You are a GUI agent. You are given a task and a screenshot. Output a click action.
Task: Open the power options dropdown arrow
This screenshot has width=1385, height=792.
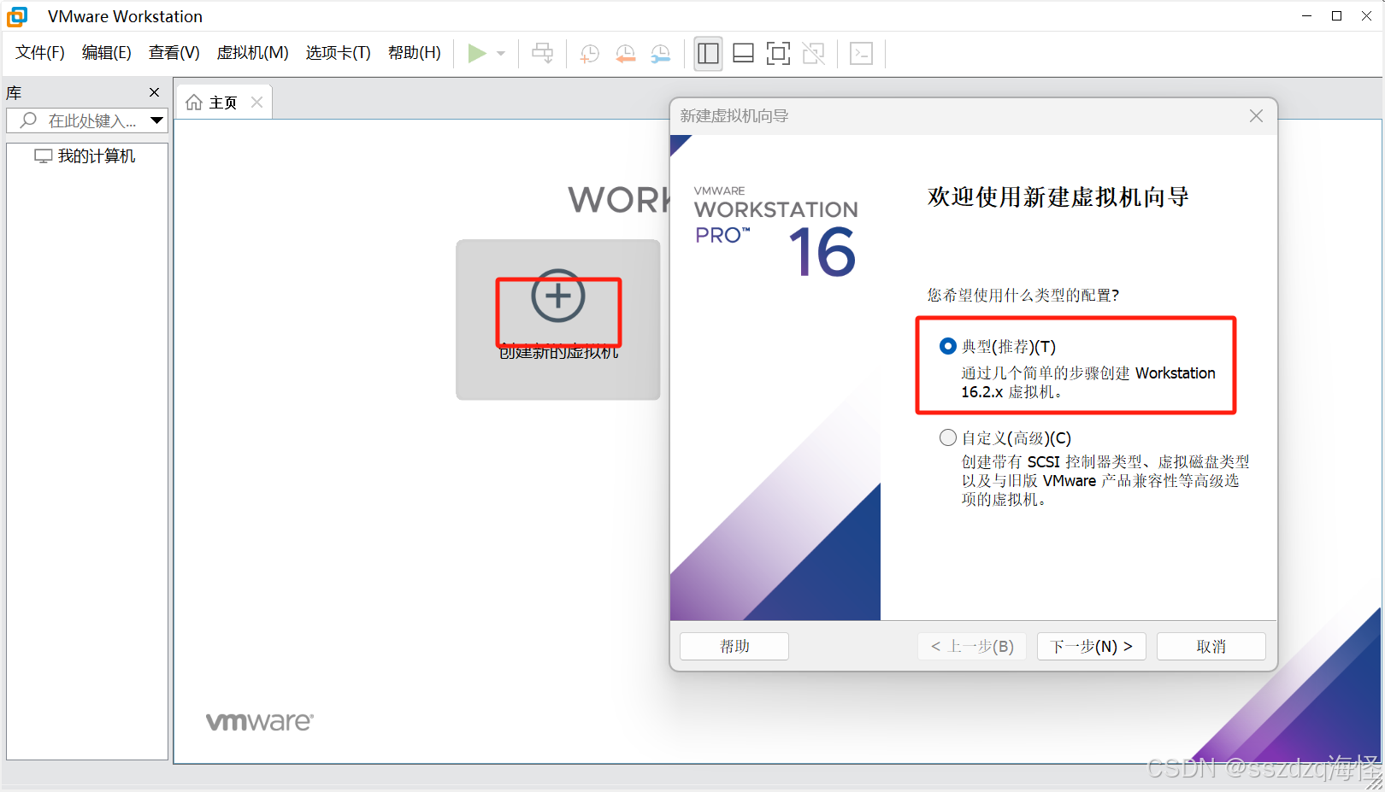(x=501, y=53)
